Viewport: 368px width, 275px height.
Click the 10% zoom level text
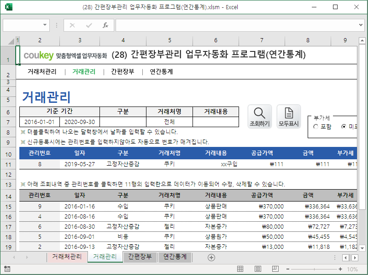point(352,269)
